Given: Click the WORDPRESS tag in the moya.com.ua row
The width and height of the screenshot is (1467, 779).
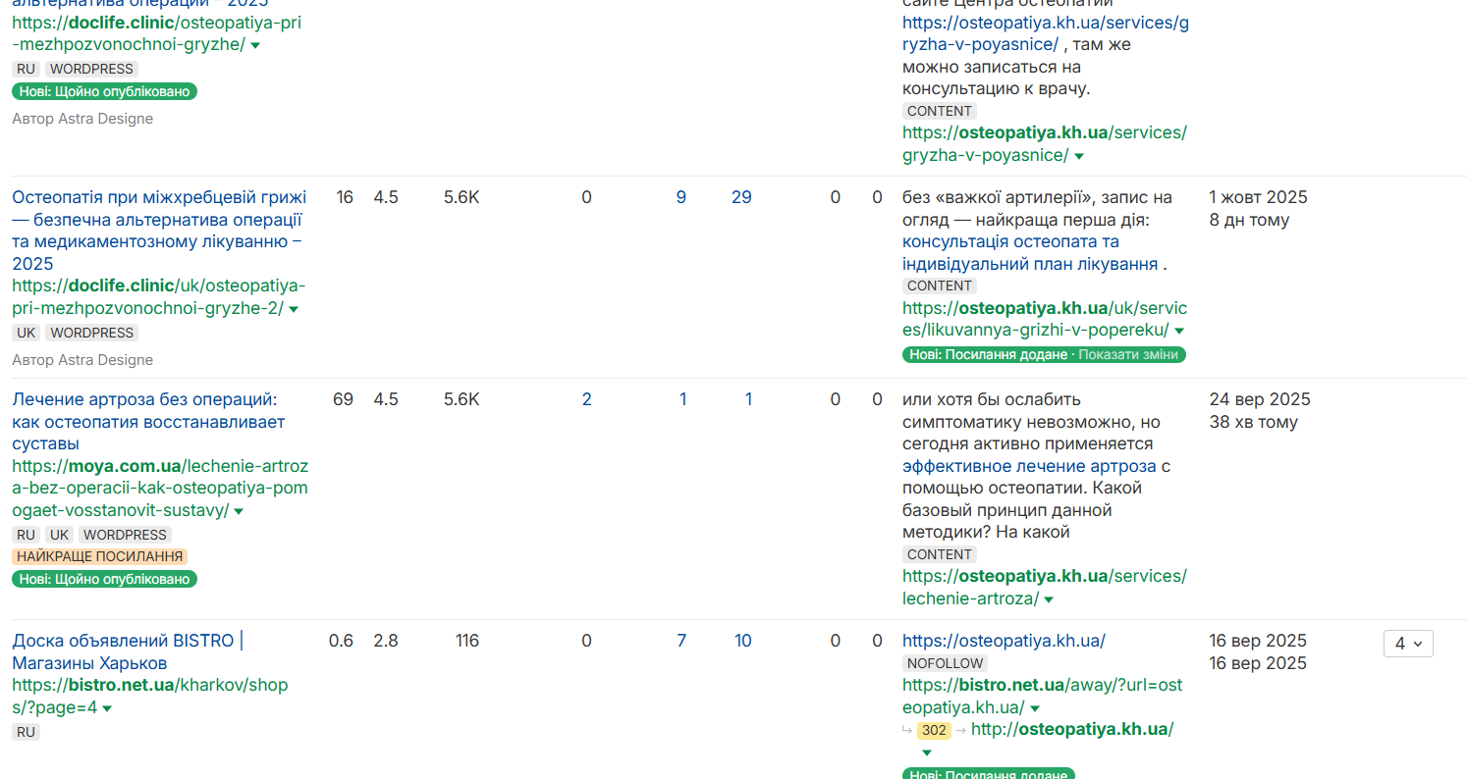Looking at the screenshot, I should 125,535.
